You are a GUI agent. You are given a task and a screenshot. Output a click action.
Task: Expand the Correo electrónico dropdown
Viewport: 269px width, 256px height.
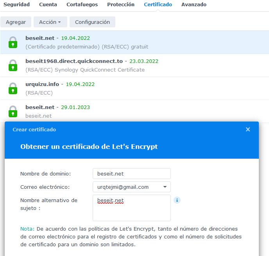(x=165, y=187)
